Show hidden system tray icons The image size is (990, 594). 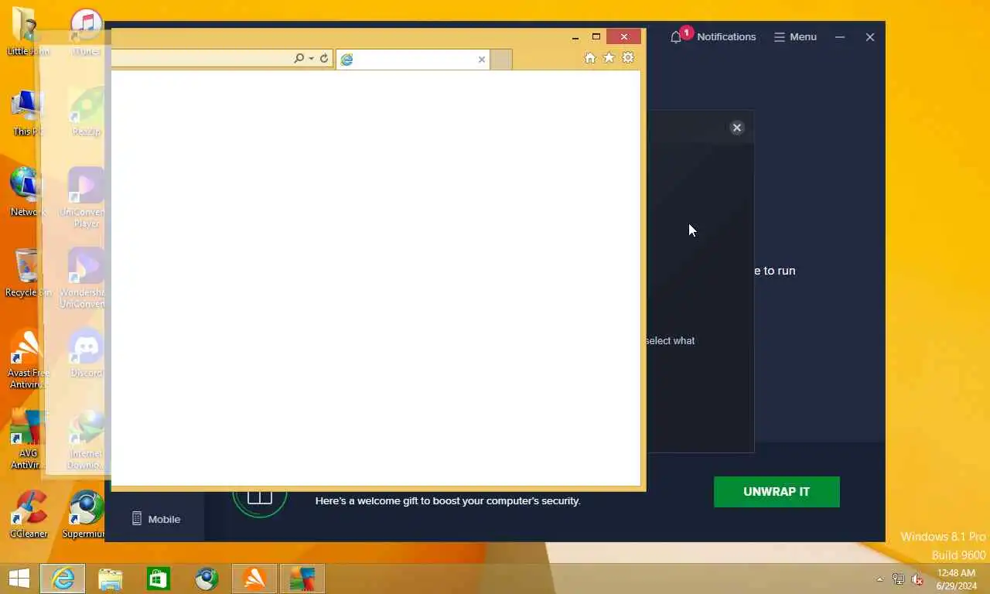coord(879,579)
